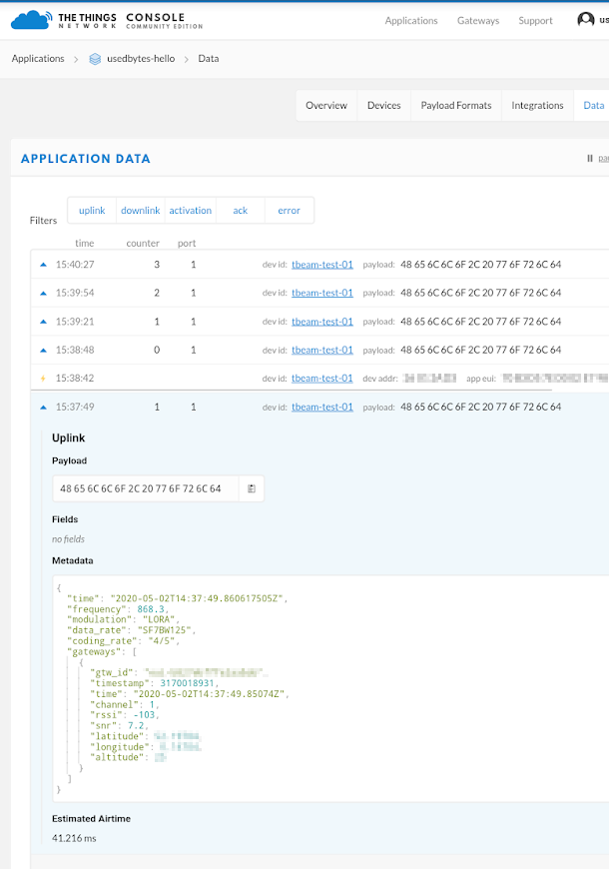Open tbeam-test-01 link in 15:38:42 row
Viewport: 609px width, 869px height.
point(322,379)
